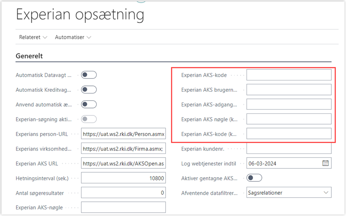Expand the Relateret menu
This screenshot has height=216, width=346.
pos(33,37)
